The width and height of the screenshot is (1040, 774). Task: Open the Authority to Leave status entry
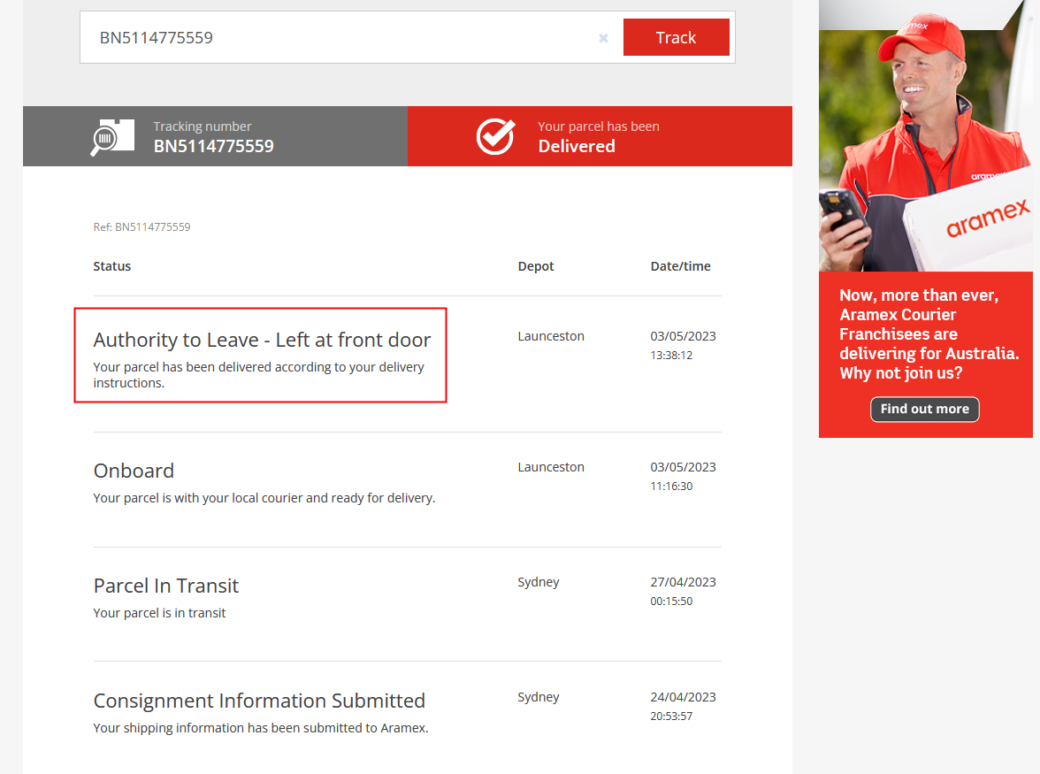[x=262, y=340]
